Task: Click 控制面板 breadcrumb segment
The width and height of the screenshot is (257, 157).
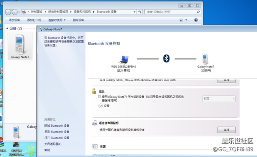Action: pyautogui.click(x=36, y=12)
